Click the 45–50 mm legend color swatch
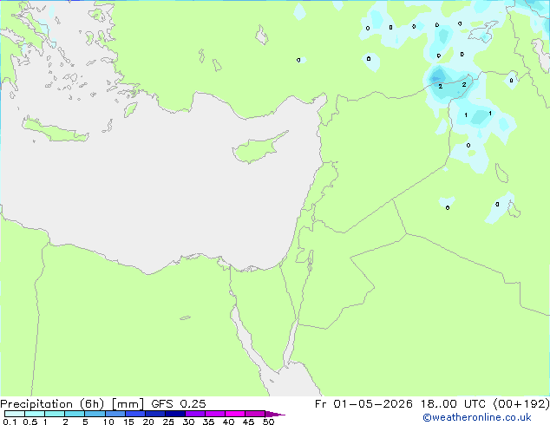This screenshot has height=425, width=550. pos(255,414)
